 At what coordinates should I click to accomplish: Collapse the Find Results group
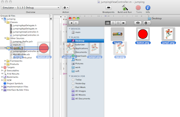(x=2, y=74)
